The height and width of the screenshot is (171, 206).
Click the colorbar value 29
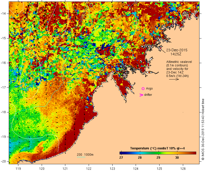(x=159, y=158)
